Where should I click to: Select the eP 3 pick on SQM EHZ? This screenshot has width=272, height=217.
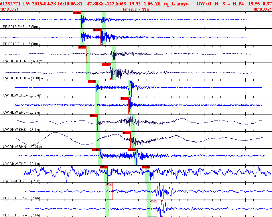(x=104, y=167)
